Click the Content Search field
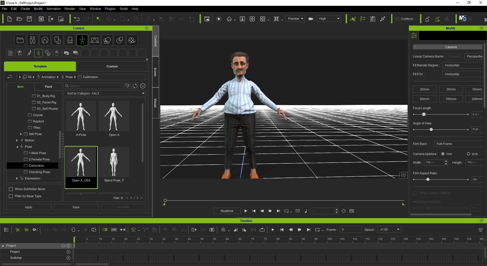Screen dimensions: 487x266 point(93,86)
